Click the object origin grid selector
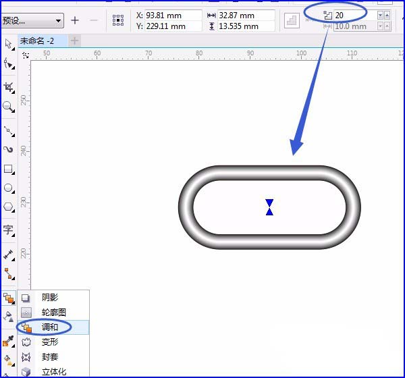This screenshot has height=378, width=405. [x=118, y=20]
